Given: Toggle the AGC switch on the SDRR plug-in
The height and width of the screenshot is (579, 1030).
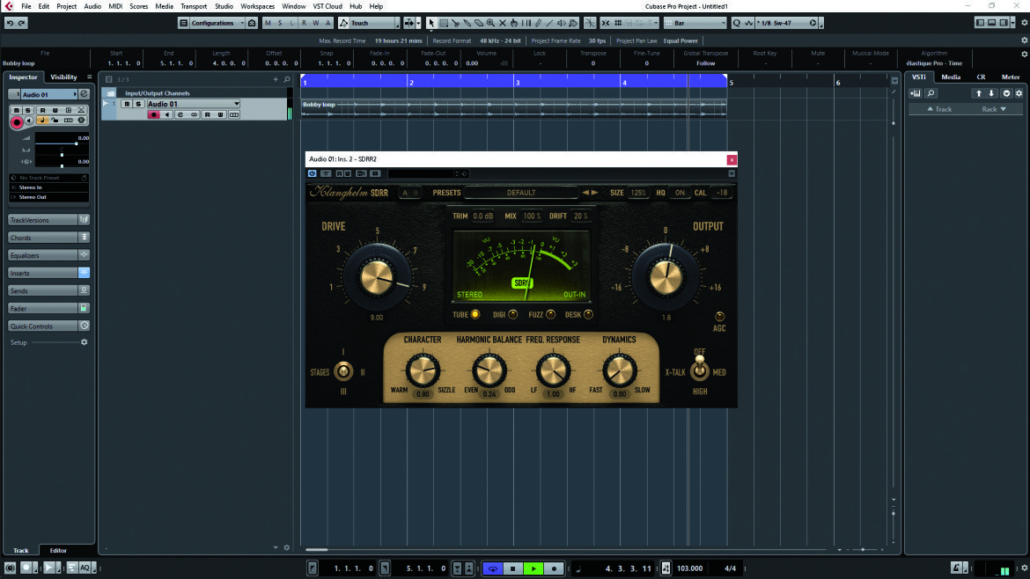Looking at the screenshot, I should pos(719,317).
